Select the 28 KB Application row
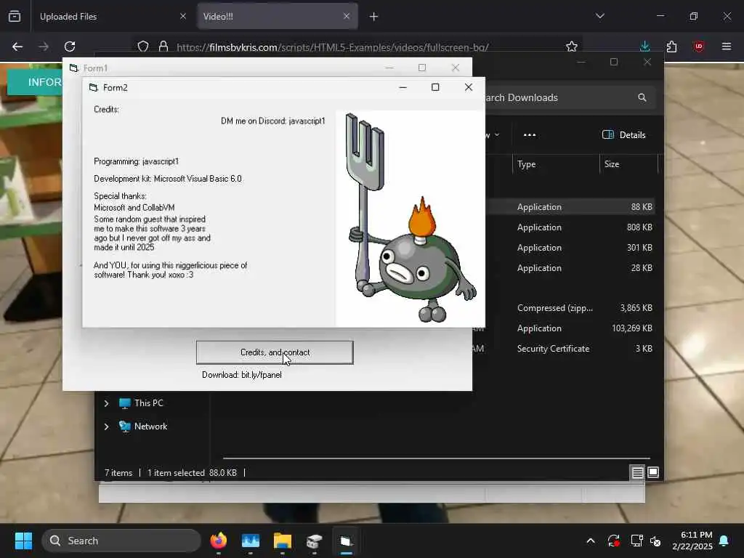 (570, 268)
